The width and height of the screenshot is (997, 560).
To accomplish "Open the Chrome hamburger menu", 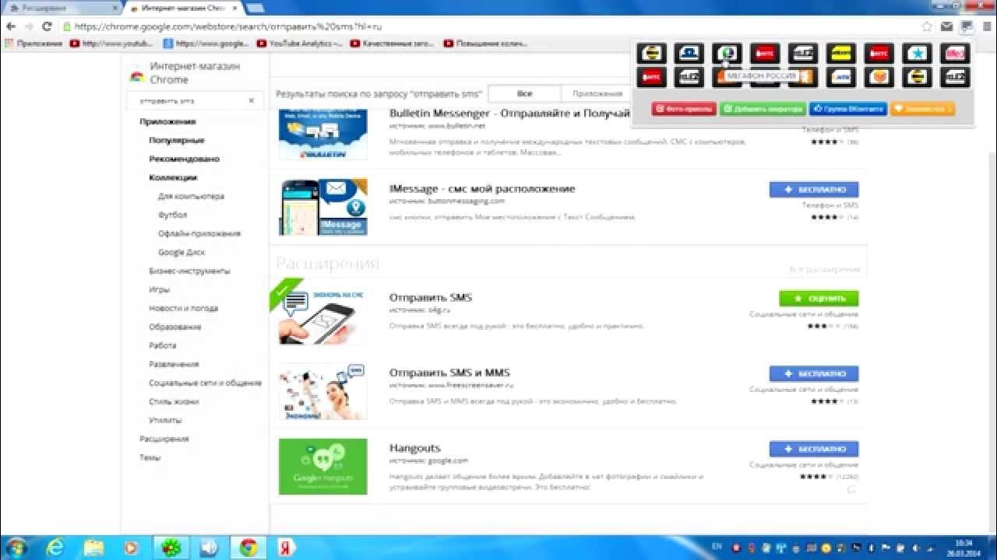I will pos(986,26).
